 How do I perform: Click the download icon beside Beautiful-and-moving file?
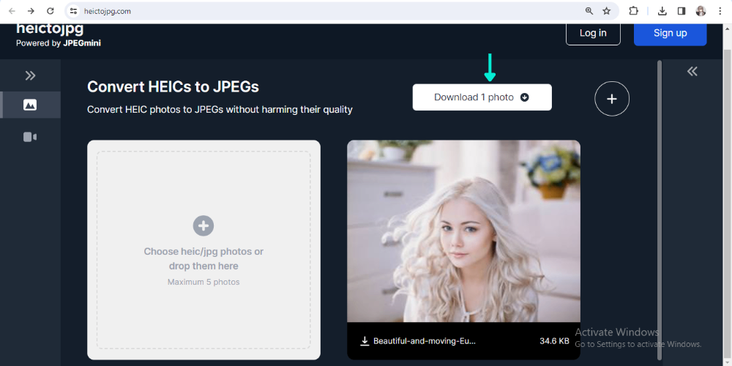coord(365,341)
